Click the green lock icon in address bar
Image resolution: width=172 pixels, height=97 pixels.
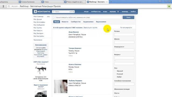coord(169,6)
